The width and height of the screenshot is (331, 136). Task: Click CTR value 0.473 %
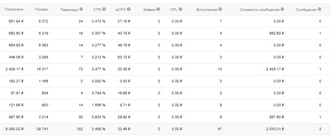click(x=98, y=21)
